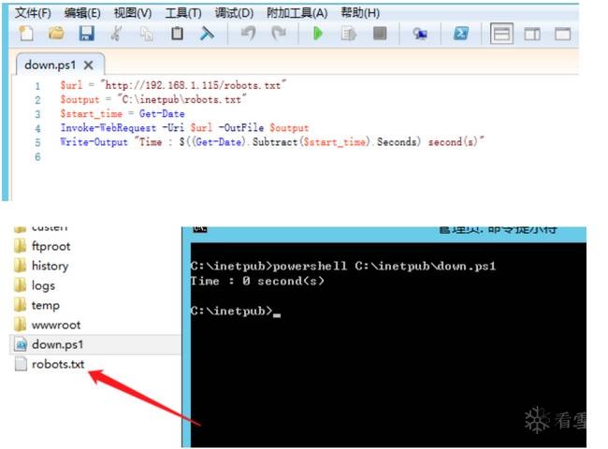The width and height of the screenshot is (608, 449).
Task: Show script pane on top layout toggle
Action: (x=502, y=35)
